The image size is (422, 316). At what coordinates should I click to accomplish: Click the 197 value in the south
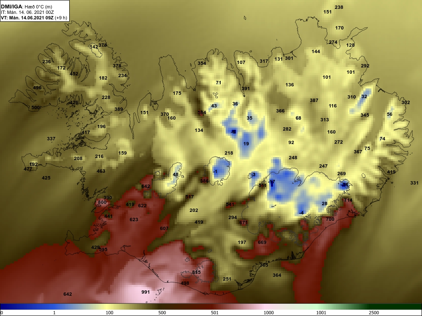click(242, 242)
